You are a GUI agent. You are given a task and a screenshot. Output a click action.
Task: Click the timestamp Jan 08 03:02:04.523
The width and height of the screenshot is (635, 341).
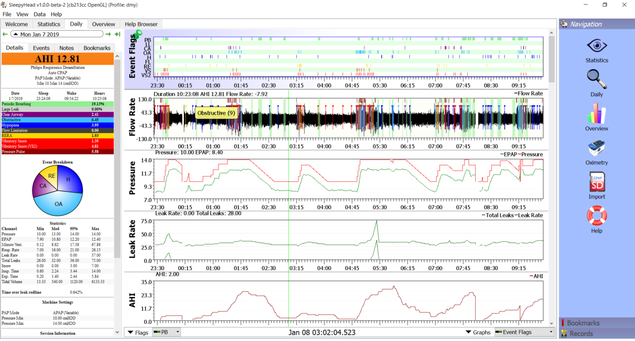(x=322, y=333)
